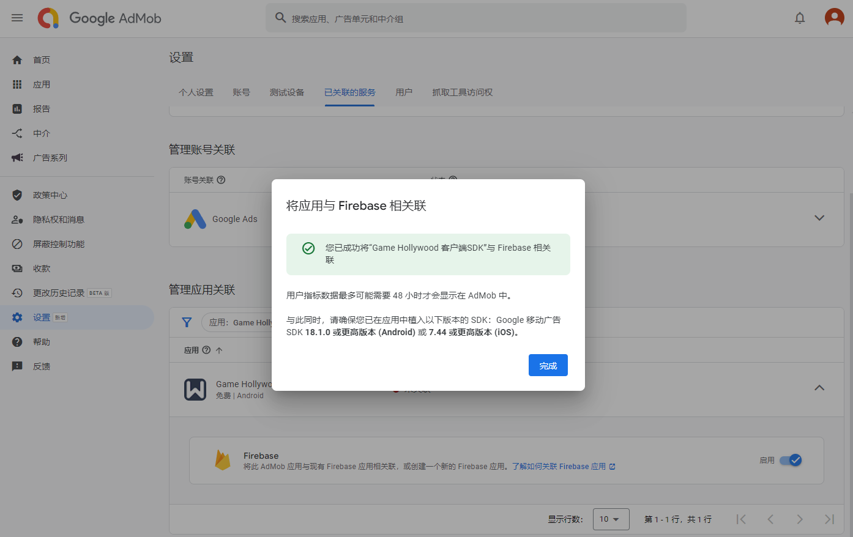The image size is (853, 537).
Task: Click the 应用 column help icon
Action: [206, 350]
